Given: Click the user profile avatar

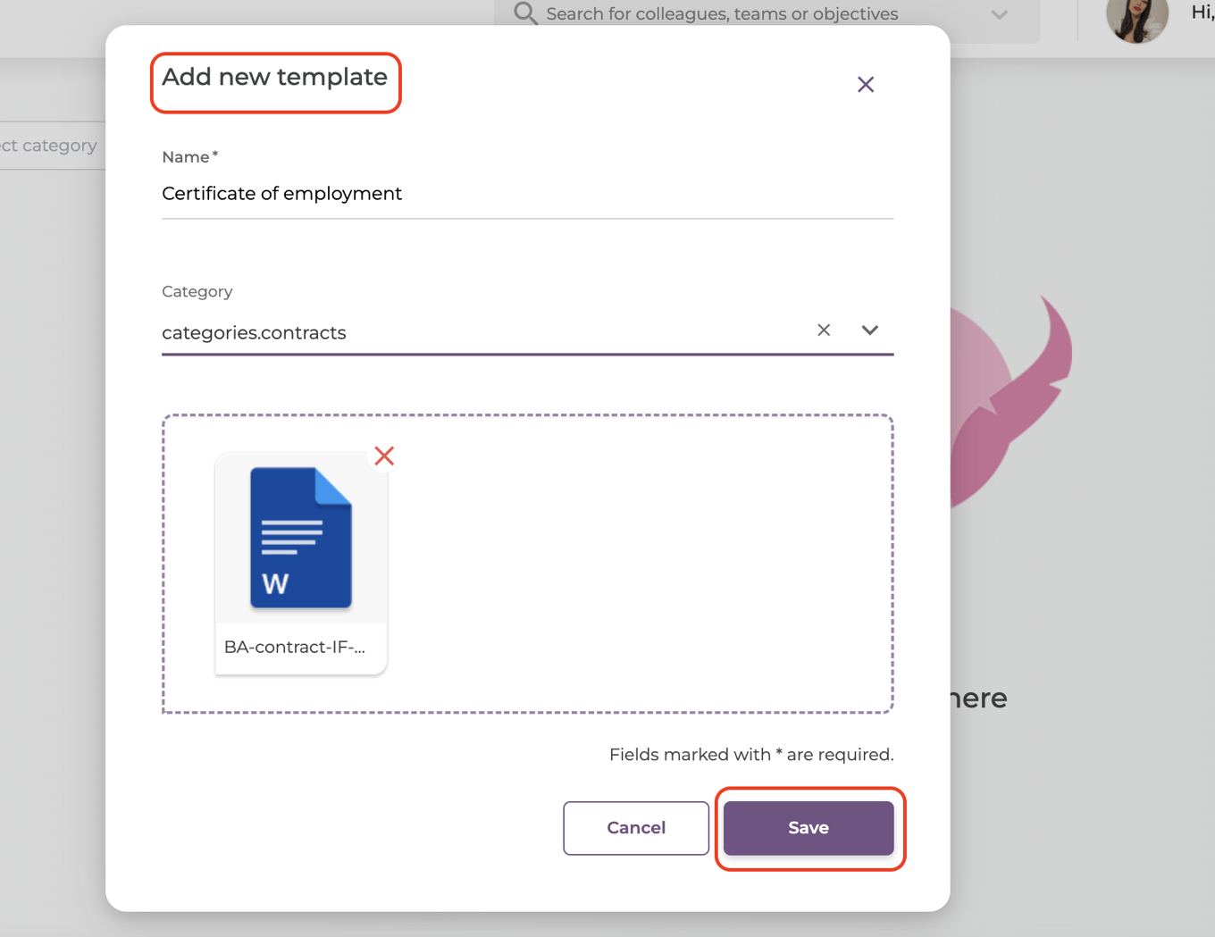Looking at the screenshot, I should [1136, 21].
